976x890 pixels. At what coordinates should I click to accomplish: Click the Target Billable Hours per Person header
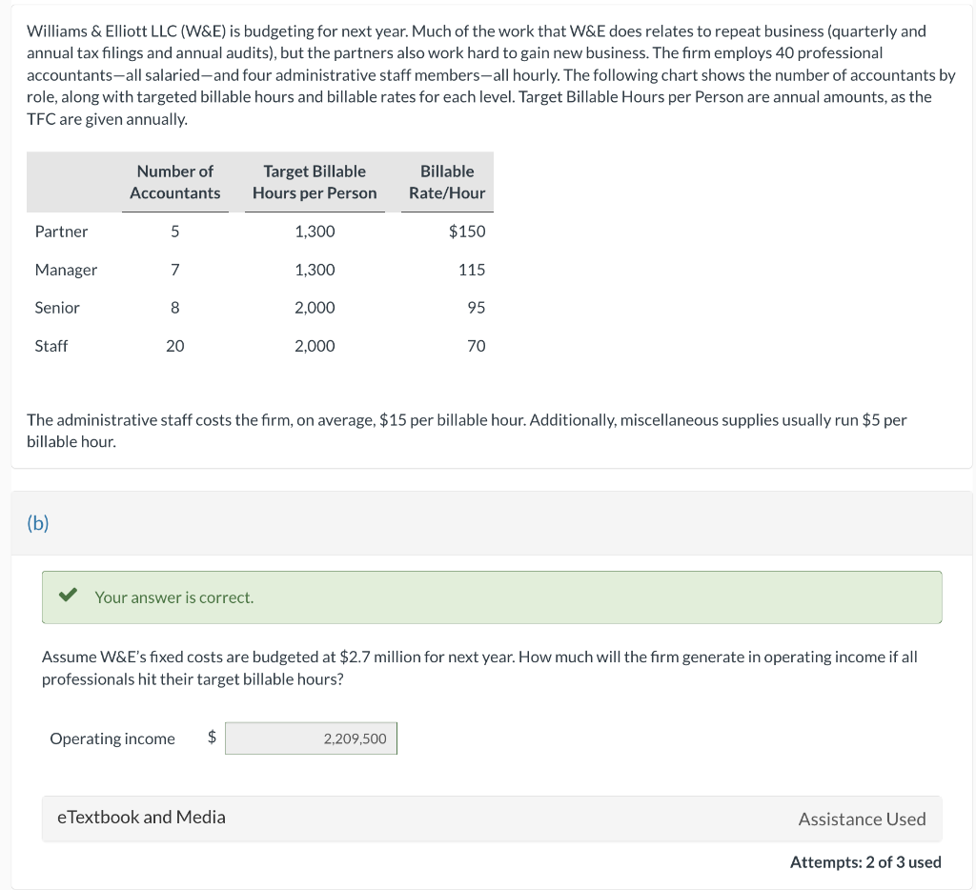pyautogui.click(x=315, y=181)
